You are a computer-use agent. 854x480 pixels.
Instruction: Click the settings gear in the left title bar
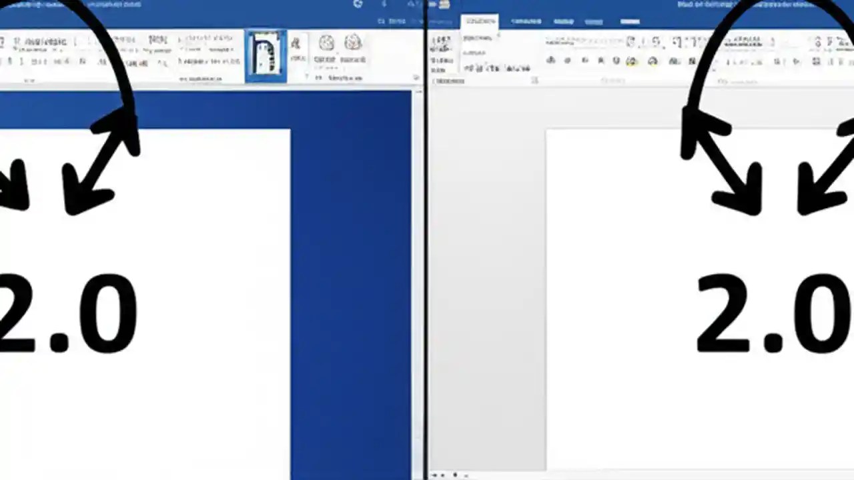(x=358, y=4)
